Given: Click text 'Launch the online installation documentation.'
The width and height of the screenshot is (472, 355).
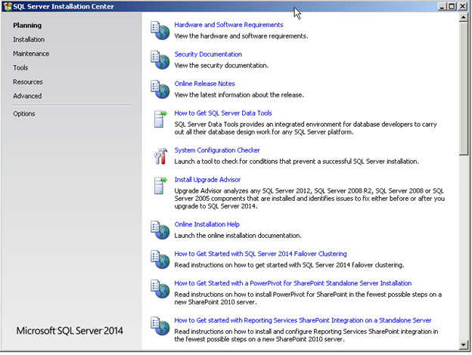Looking at the screenshot, I should [238, 236].
